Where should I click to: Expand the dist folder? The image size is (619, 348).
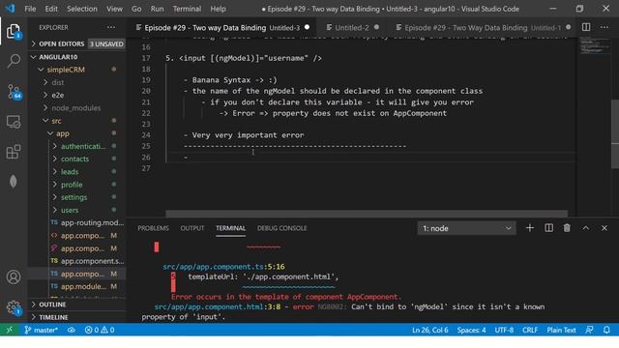tap(77, 82)
